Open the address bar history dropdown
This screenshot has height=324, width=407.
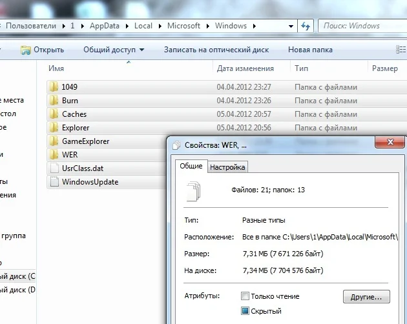click(x=291, y=26)
